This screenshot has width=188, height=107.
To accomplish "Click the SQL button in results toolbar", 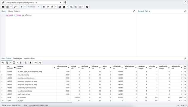I will [x=40, y=63].
